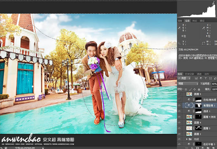Image resolution: width=217 pixels, height=149 pixels.
Task: Click the opacity 60% field
Action: click(214, 84)
